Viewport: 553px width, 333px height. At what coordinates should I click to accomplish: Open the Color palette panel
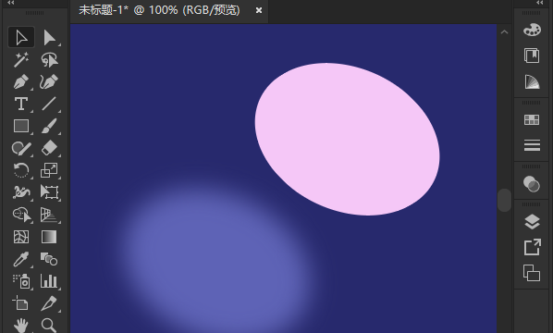pyautogui.click(x=532, y=30)
